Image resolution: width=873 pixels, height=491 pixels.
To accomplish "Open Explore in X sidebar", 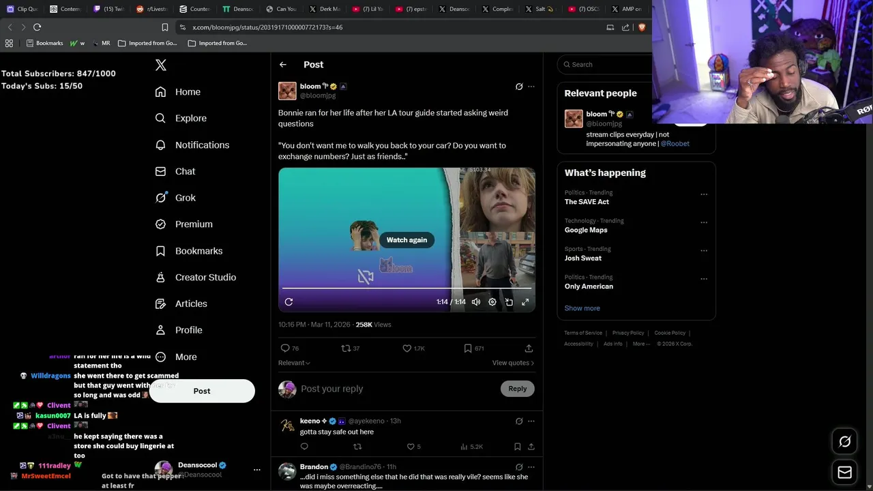I will 181,118.
